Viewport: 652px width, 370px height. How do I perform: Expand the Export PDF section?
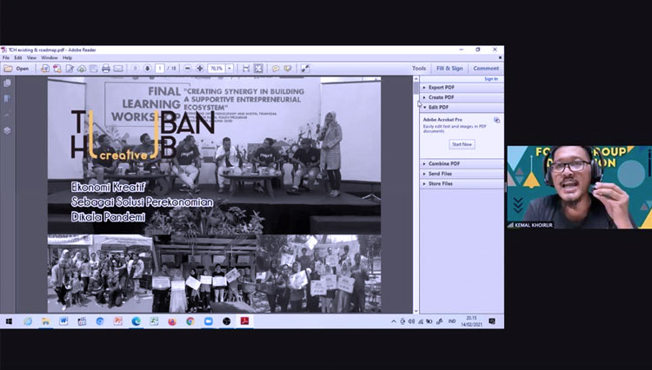[x=462, y=88]
